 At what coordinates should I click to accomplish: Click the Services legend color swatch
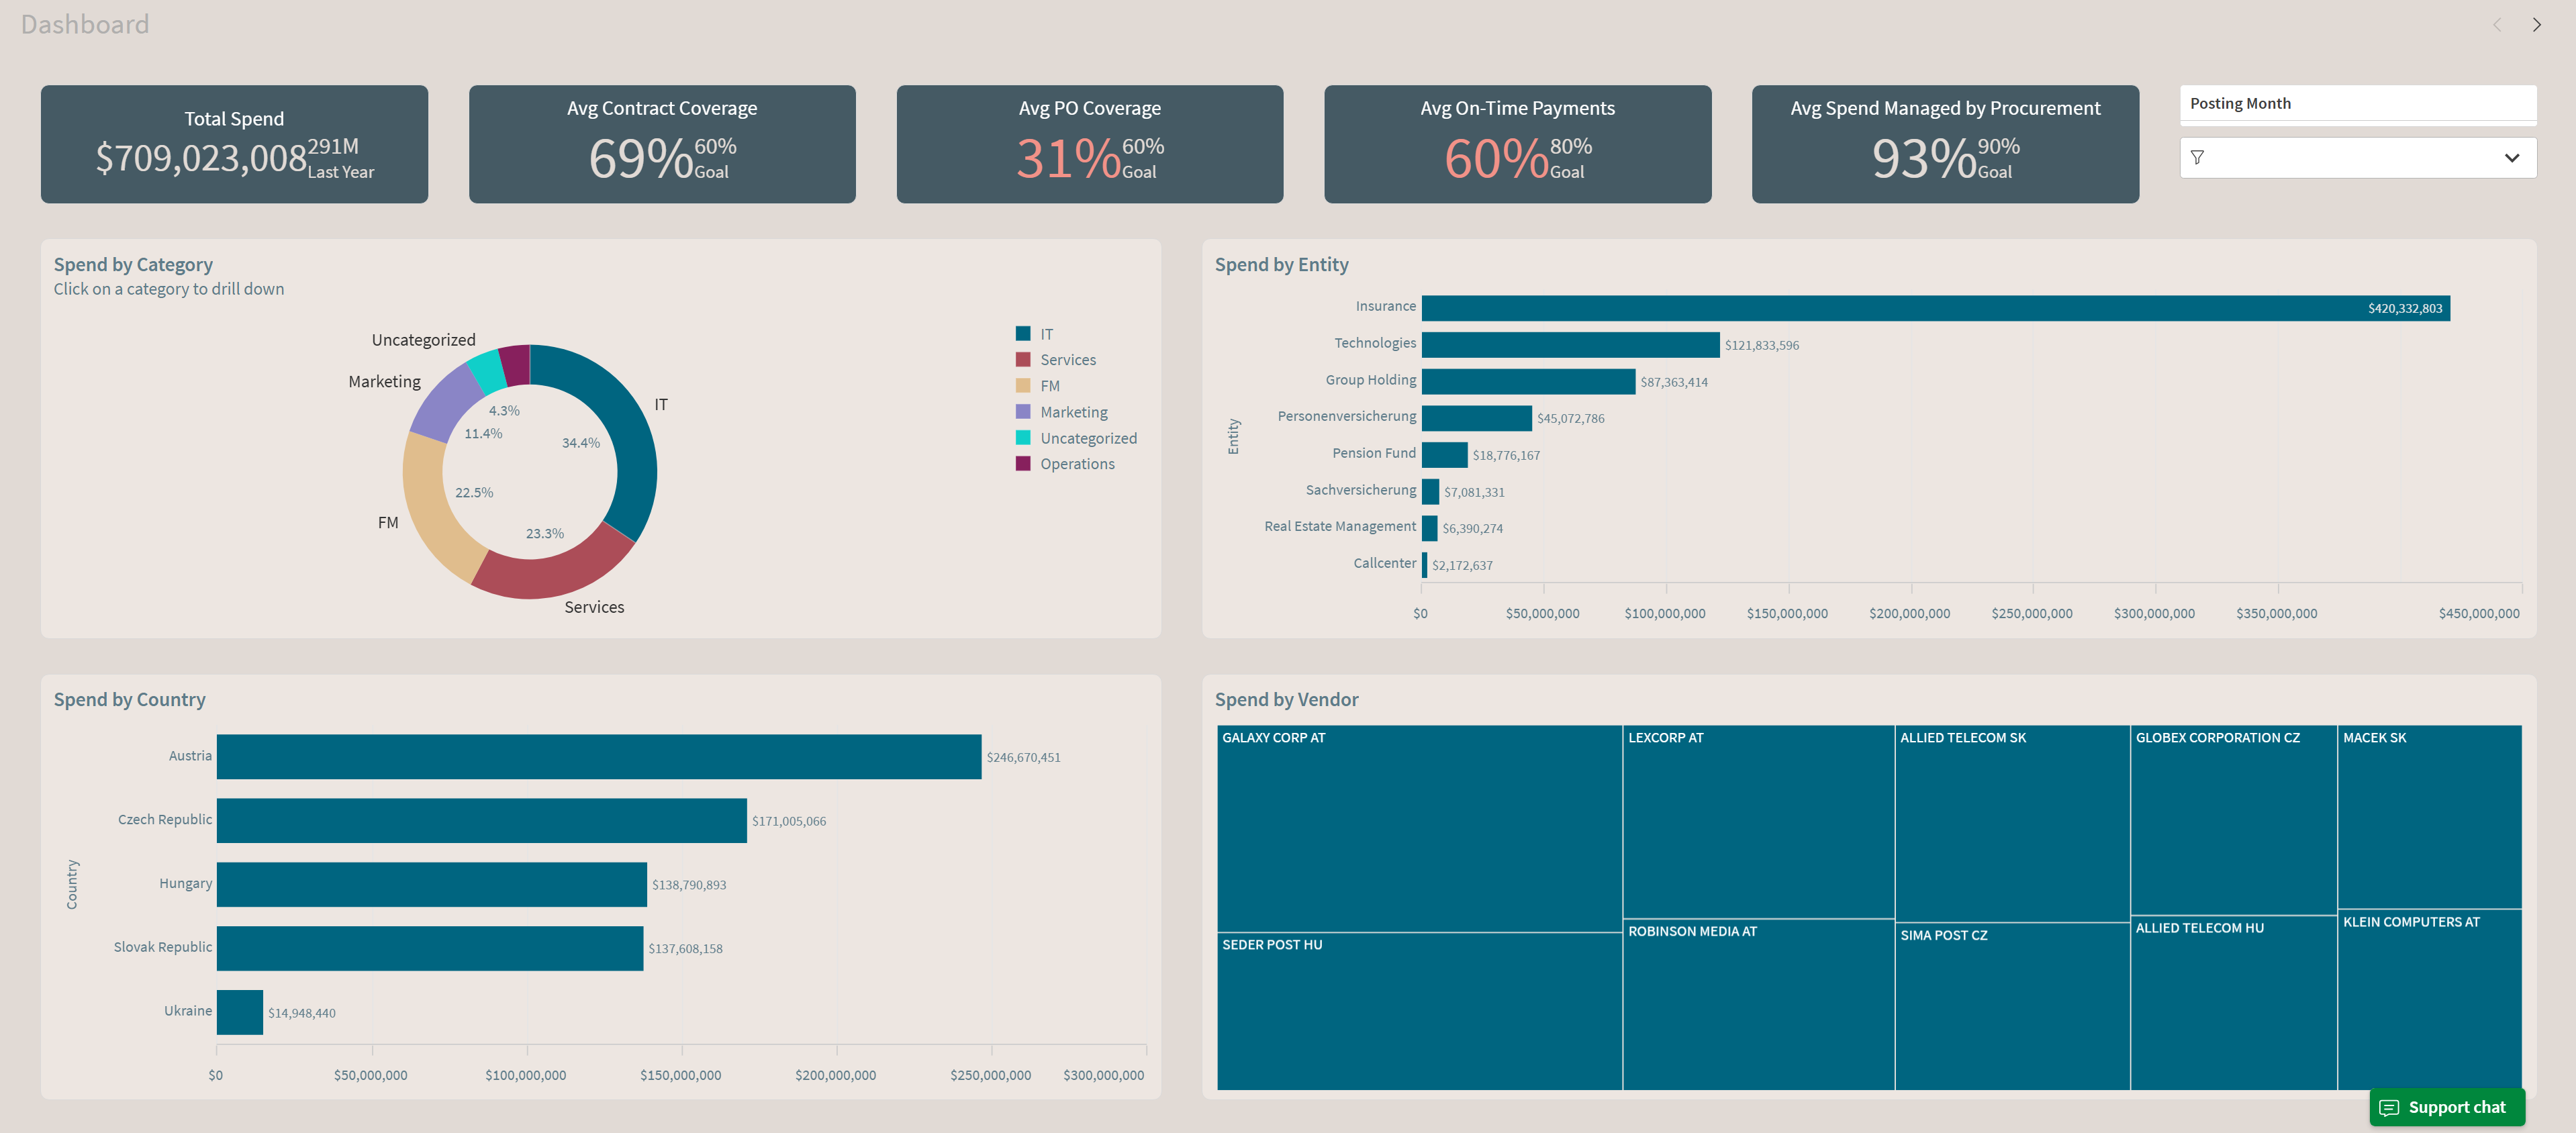[x=1023, y=359]
